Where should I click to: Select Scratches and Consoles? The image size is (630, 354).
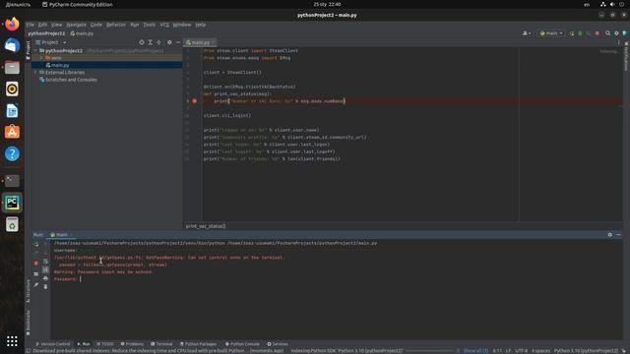(x=71, y=80)
